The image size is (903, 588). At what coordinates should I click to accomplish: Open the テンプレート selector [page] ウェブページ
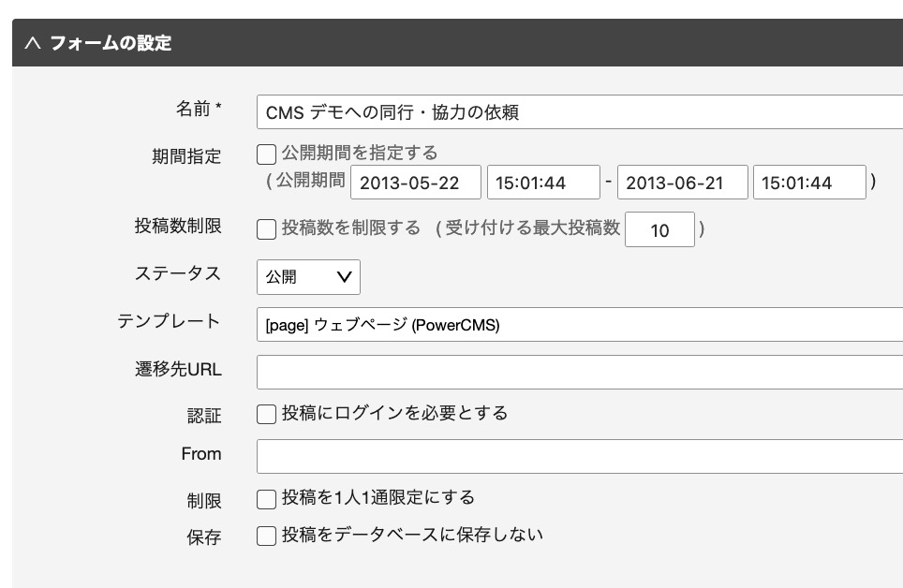pyautogui.click(x=580, y=325)
